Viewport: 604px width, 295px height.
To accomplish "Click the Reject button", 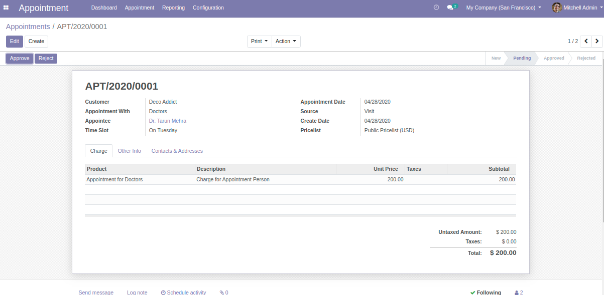I will [46, 59].
